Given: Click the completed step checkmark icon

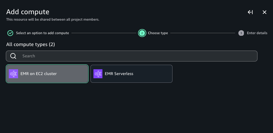Looking at the screenshot, I should tap(10, 33).
